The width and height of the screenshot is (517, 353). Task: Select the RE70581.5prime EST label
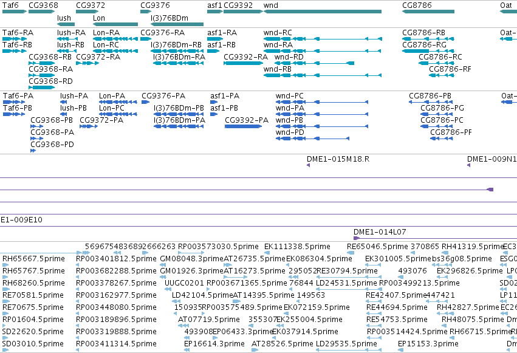33,295
